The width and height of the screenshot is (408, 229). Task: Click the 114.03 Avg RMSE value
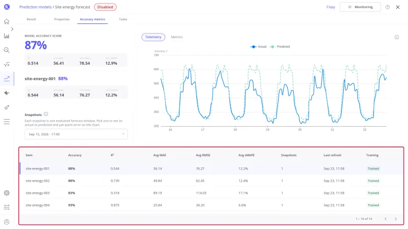click(201, 193)
